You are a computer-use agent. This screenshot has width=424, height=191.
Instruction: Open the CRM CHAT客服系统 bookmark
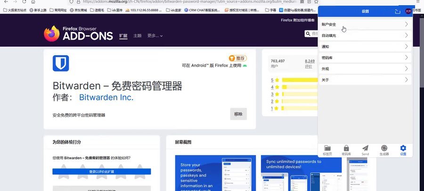coord(202,10)
